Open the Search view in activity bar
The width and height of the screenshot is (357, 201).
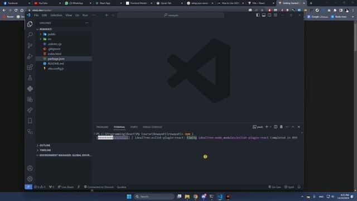[x=30, y=35]
